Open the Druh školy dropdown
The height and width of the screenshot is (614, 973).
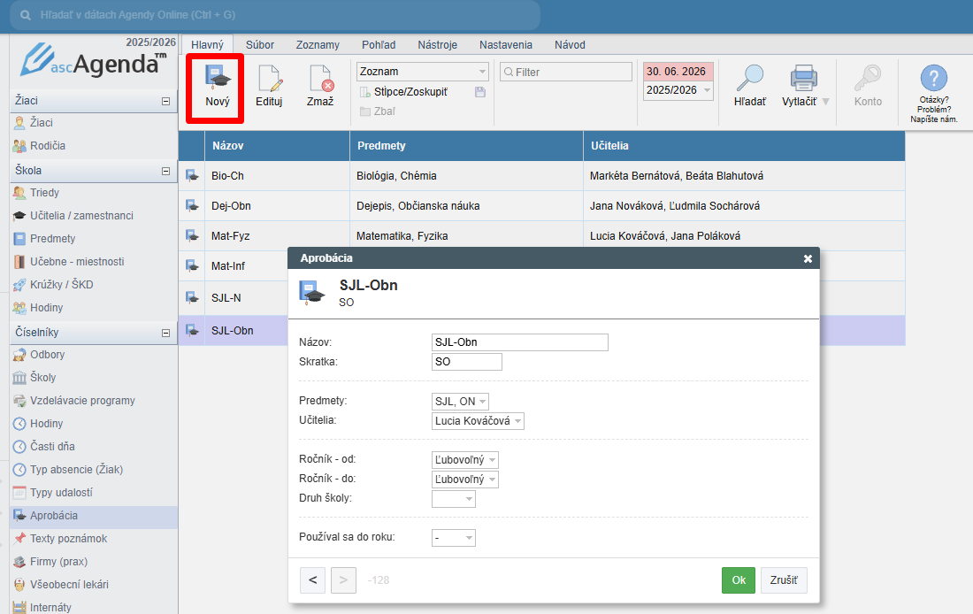coord(454,498)
